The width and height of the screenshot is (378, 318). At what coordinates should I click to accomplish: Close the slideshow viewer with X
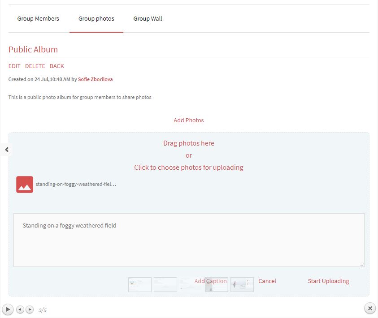click(370, 309)
